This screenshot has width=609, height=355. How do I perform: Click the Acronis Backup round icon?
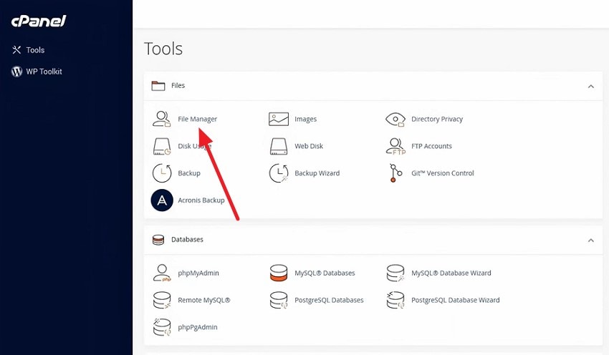[162, 200]
